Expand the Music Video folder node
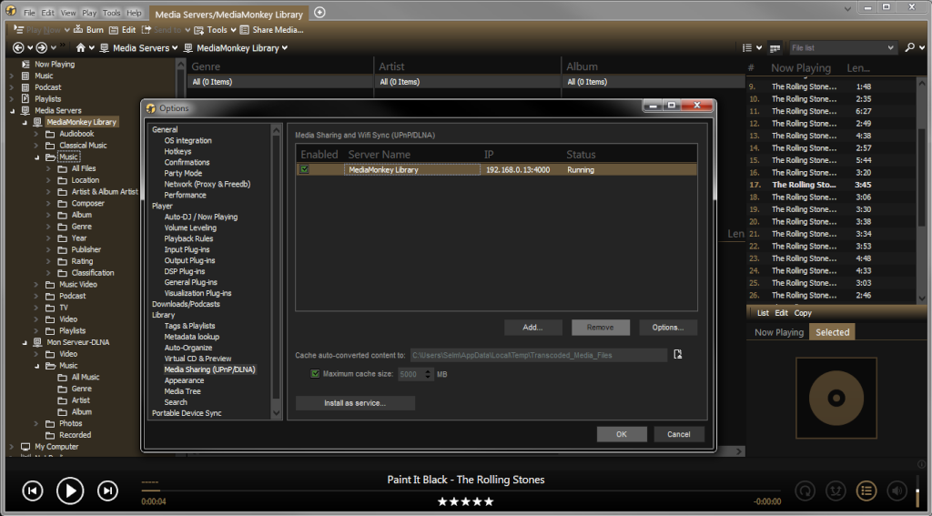This screenshot has height=516, width=932. click(x=36, y=285)
